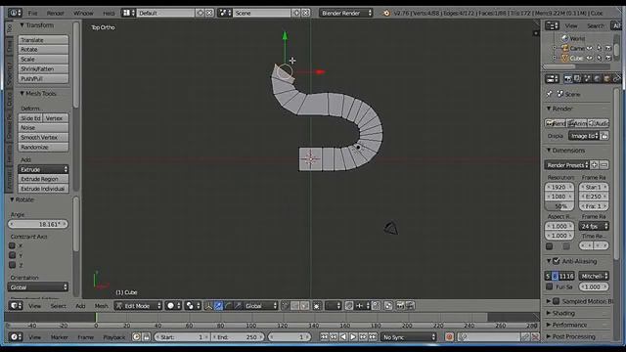Viewport: 626px width, 352px height.
Task: Jump to the last frame in timeline
Action: coord(373,337)
